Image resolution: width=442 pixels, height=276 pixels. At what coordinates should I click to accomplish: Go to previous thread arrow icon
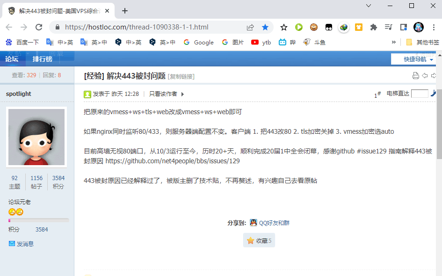tap(425, 76)
